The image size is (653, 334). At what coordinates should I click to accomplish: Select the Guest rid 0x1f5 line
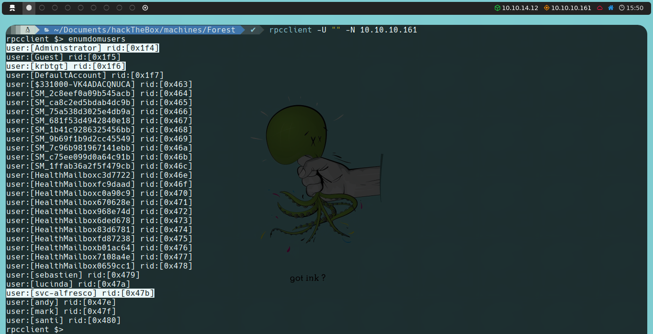point(64,57)
